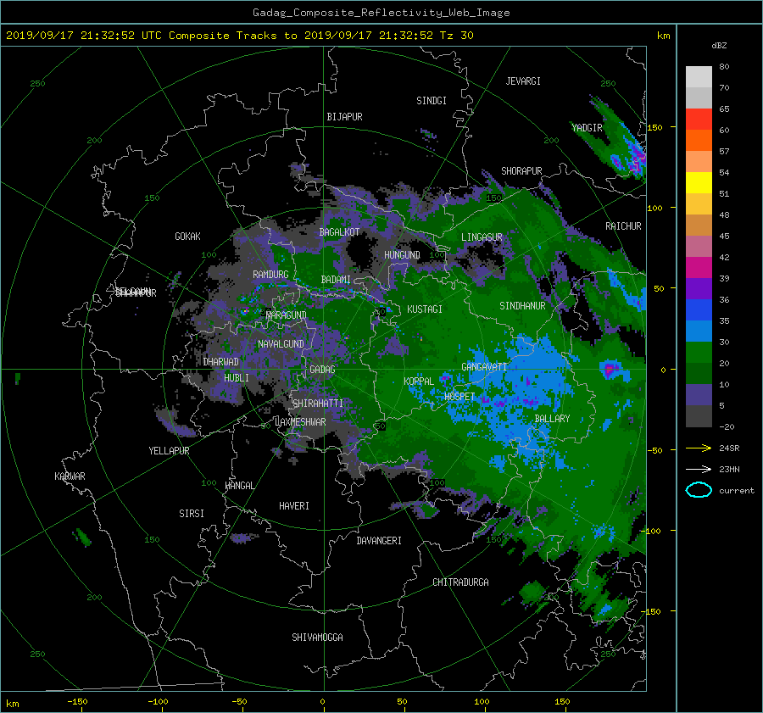The width and height of the screenshot is (763, 713).
Task: Click the BIJAPUR city label
Action: (x=344, y=117)
